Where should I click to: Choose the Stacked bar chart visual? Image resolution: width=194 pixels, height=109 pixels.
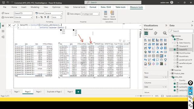(145, 40)
